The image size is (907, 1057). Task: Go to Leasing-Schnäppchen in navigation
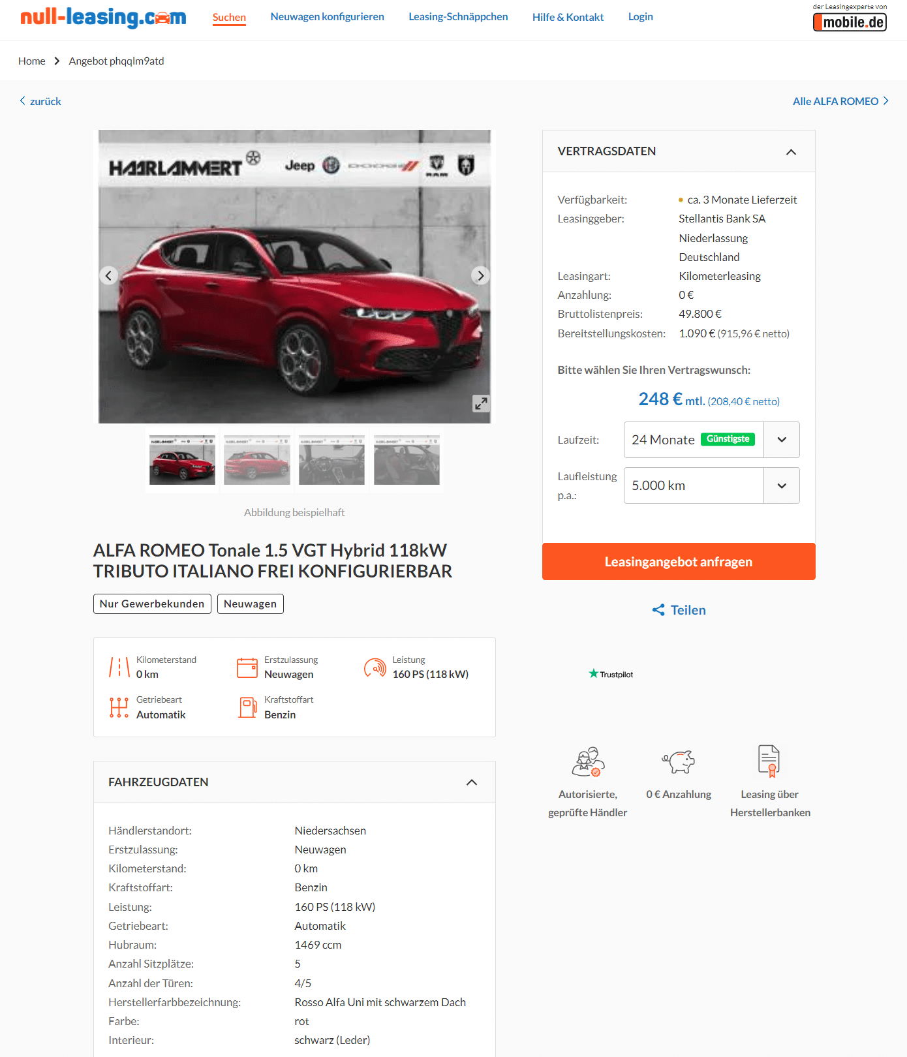458,17
